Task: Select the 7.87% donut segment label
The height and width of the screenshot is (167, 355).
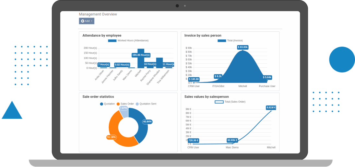Action: (x=123, y=108)
